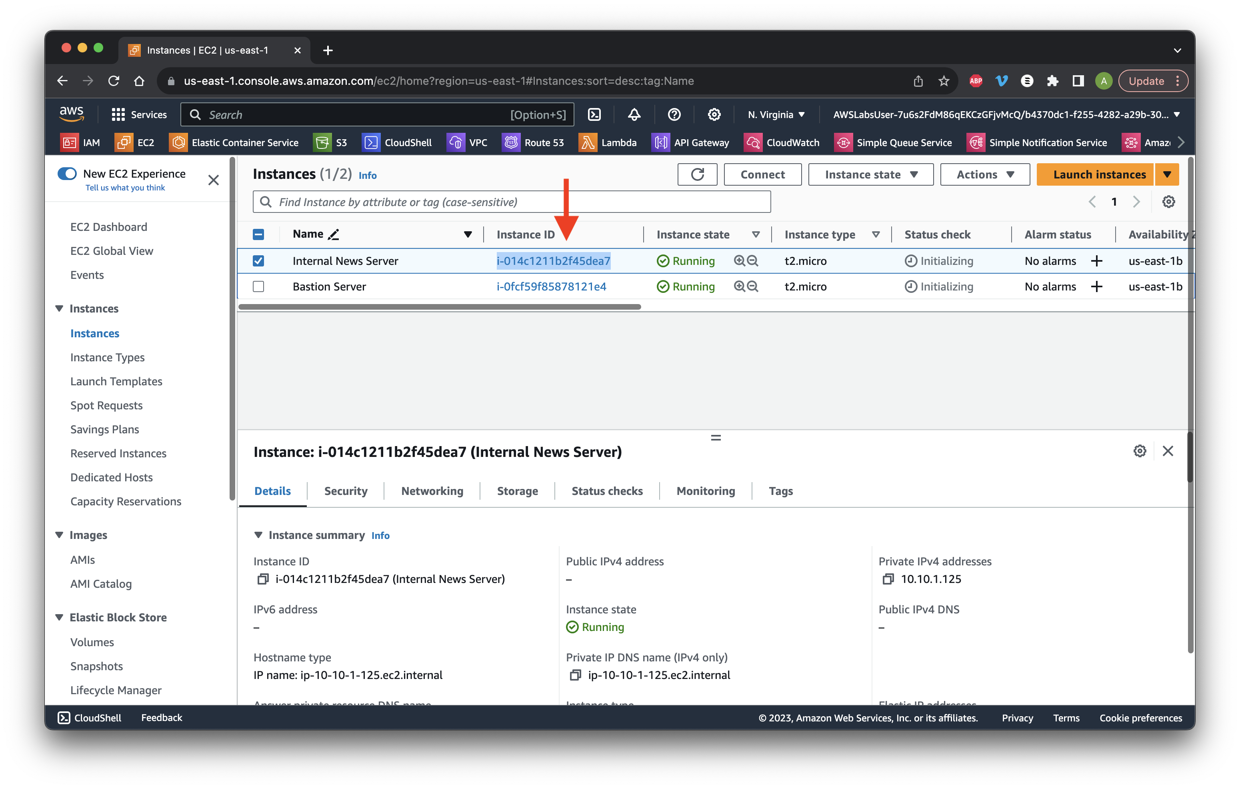Sort by the Name column arrow
The image size is (1240, 789).
click(468, 235)
